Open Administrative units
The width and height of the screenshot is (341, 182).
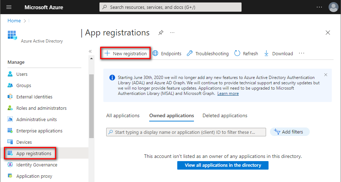[x=37, y=120]
